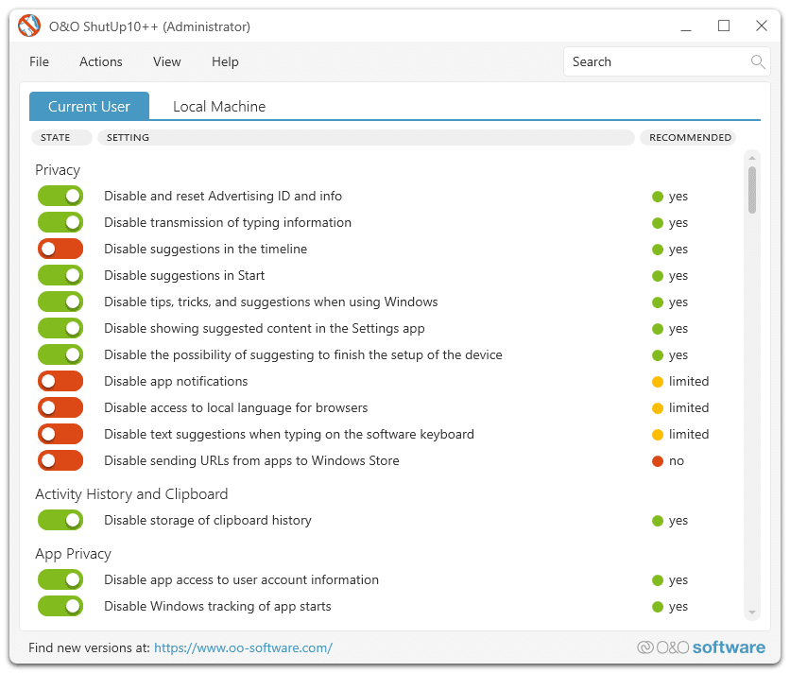Click the search magnifier icon

tap(757, 62)
